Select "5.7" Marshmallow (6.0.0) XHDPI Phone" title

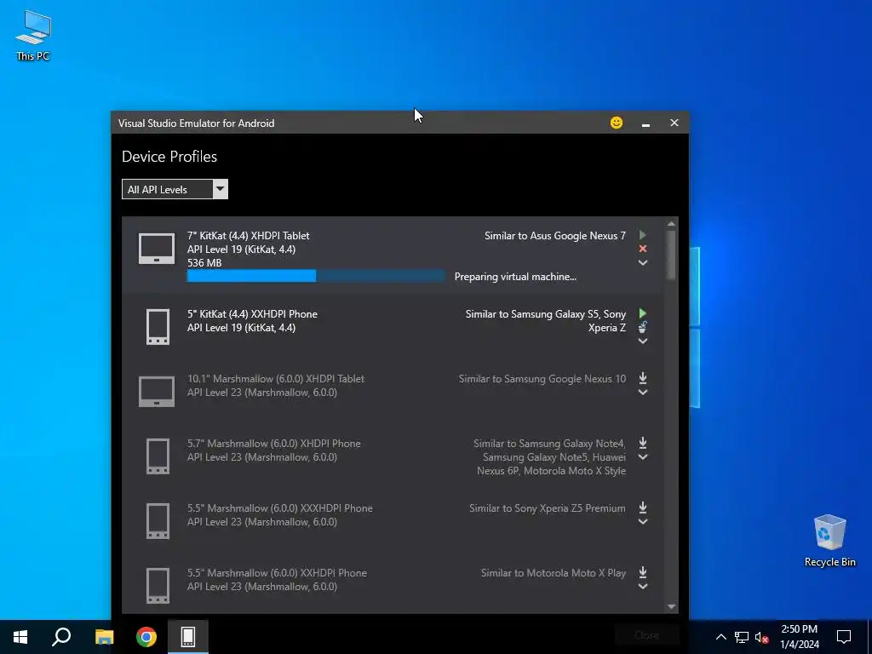(x=273, y=444)
